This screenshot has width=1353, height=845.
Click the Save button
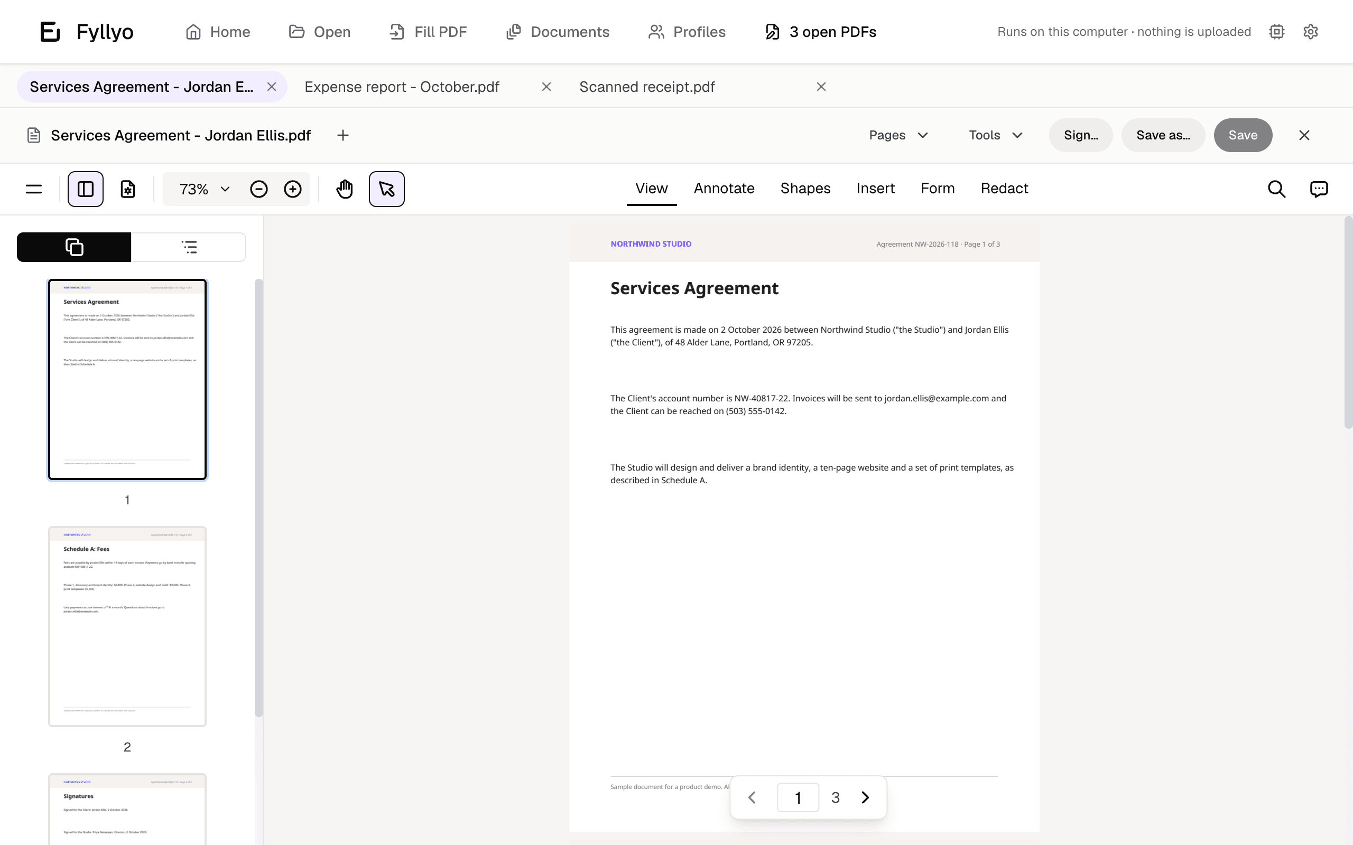(1243, 135)
